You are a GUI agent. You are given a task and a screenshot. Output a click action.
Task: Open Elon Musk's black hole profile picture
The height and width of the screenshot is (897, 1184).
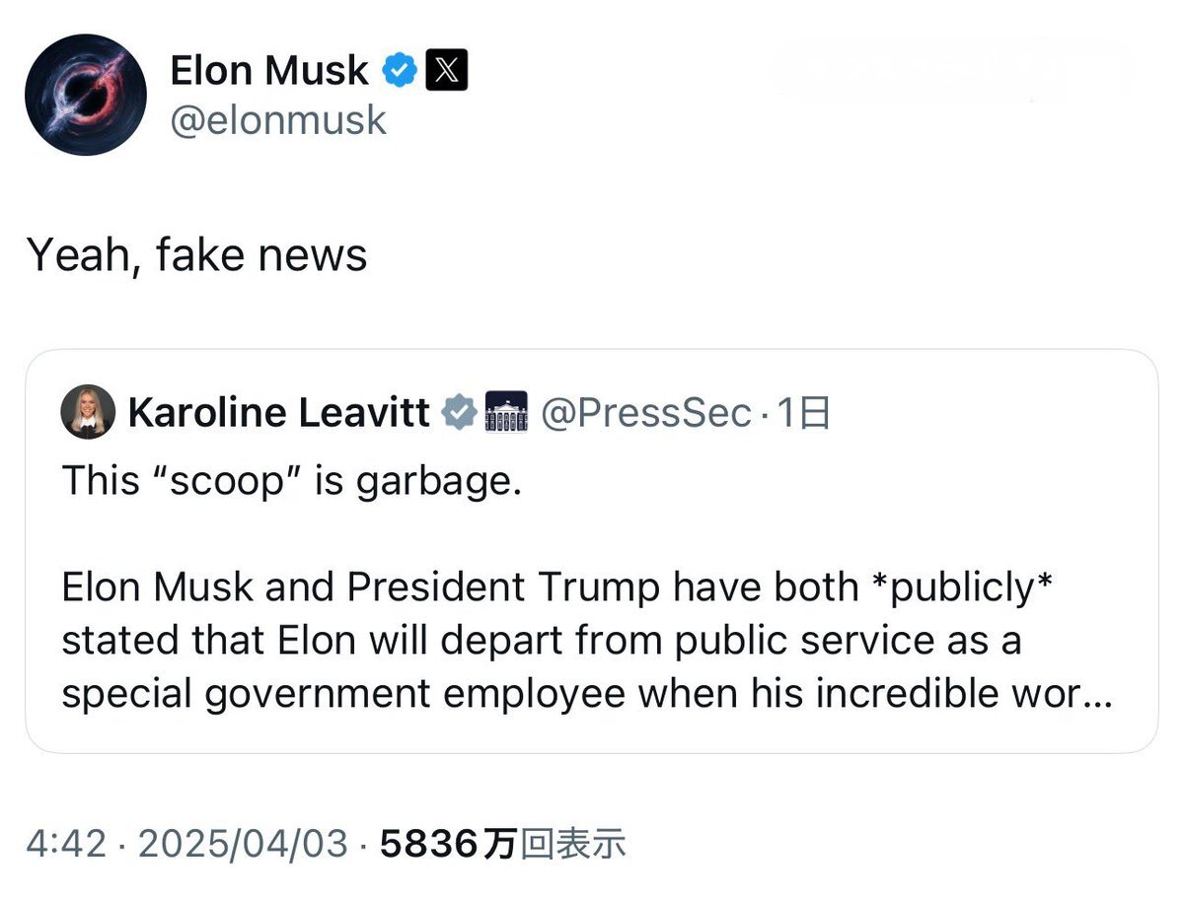pyautogui.click(x=86, y=95)
